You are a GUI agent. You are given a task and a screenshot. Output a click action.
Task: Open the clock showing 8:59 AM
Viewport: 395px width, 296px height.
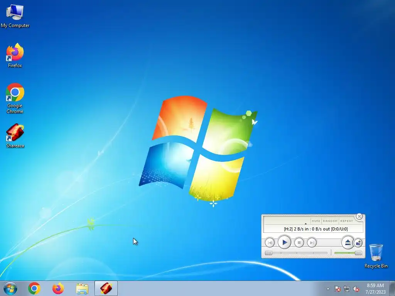[x=375, y=289]
